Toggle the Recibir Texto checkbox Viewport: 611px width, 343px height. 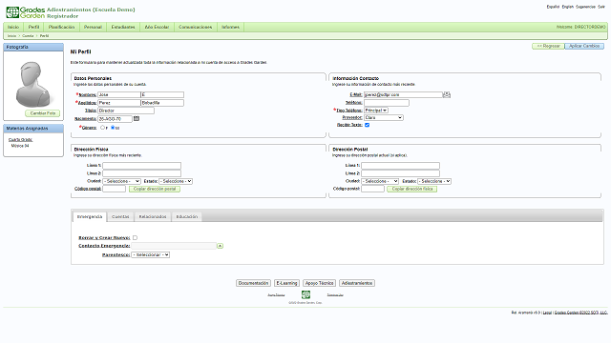point(367,125)
